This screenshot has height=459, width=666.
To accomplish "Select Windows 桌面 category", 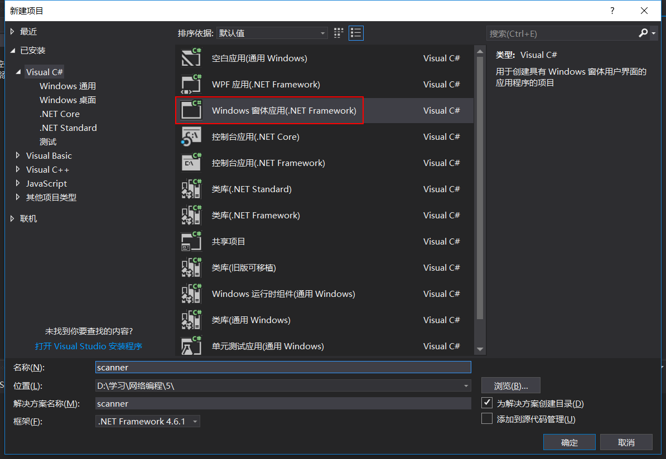I will (x=67, y=100).
